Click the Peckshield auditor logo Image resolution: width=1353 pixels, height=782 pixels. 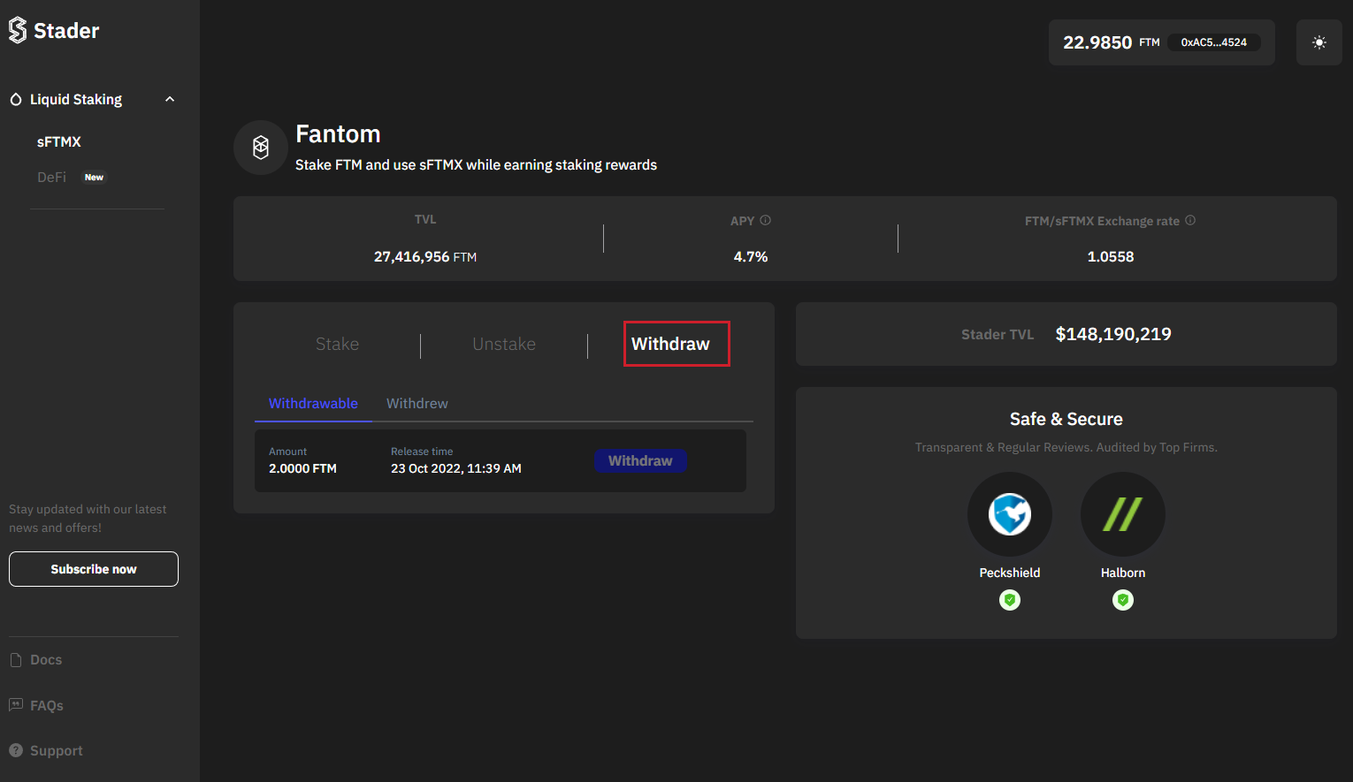pos(1010,514)
